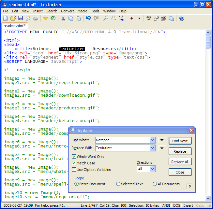Open the Macro menu
This screenshot has height=209, width=213.
pyautogui.click(x=83, y=11)
